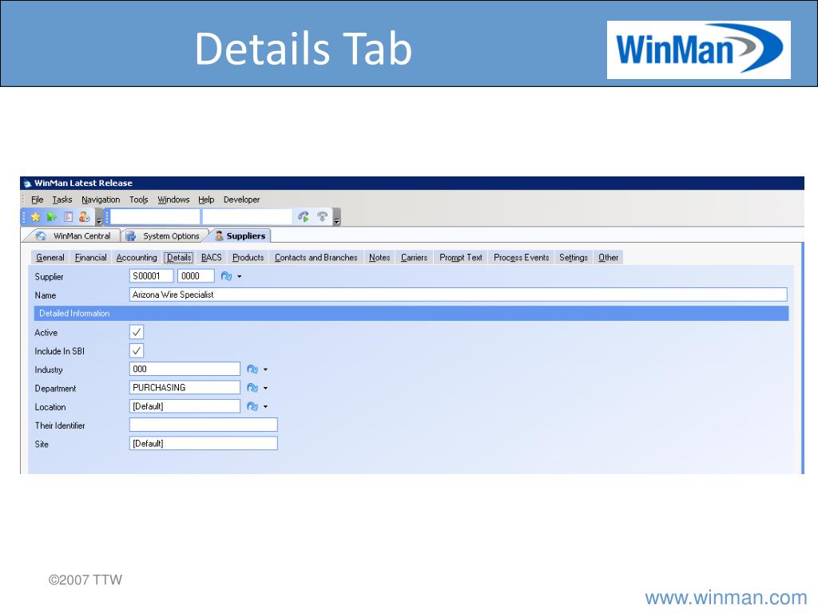Select the Details tab

(179, 258)
